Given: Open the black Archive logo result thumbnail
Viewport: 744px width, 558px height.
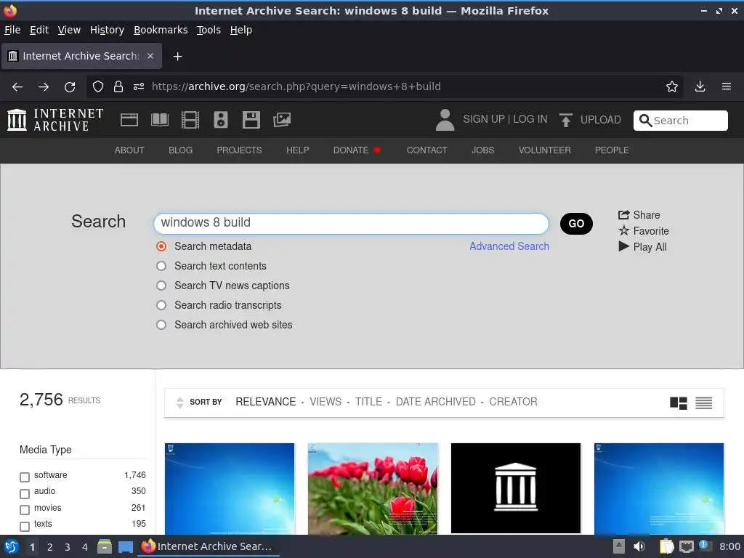Looking at the screenshot, I should pos(516,488).
